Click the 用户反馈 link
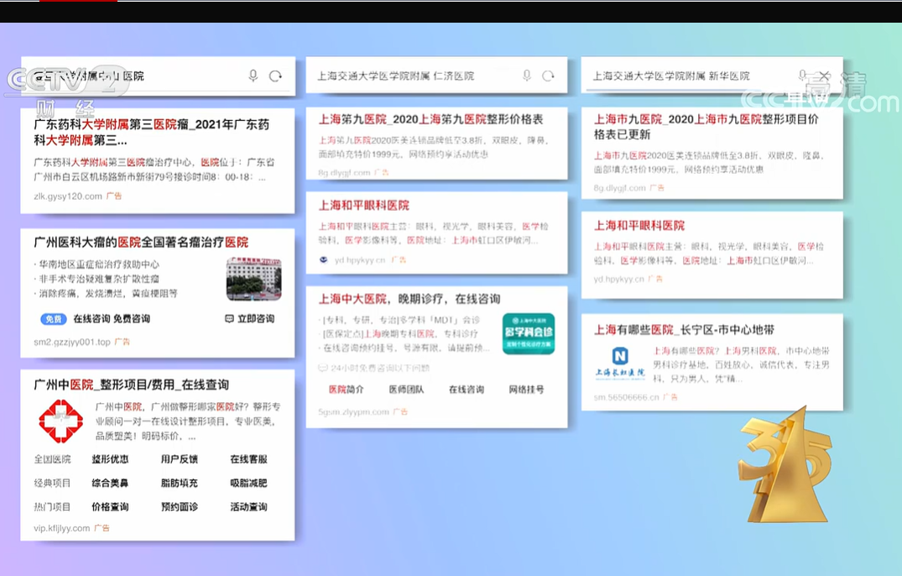902x576 pixels. pos(179,458)
